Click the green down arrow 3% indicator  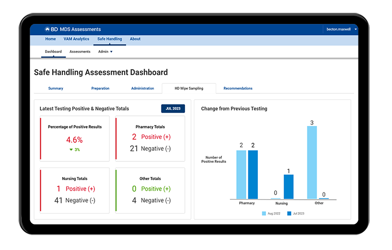(74, 150)
